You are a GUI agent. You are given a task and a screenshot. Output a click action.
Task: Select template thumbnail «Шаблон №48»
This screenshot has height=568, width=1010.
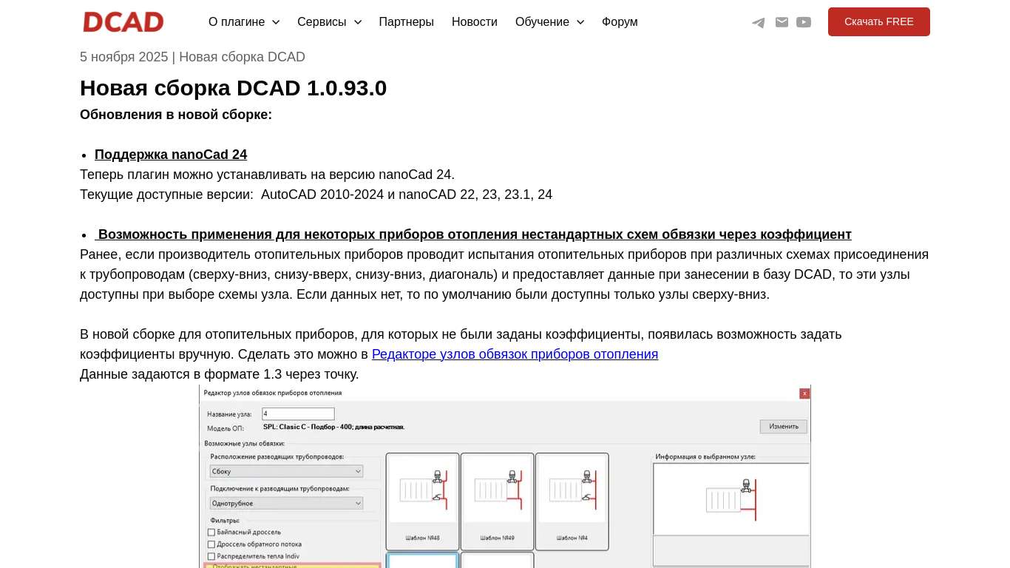423,501
